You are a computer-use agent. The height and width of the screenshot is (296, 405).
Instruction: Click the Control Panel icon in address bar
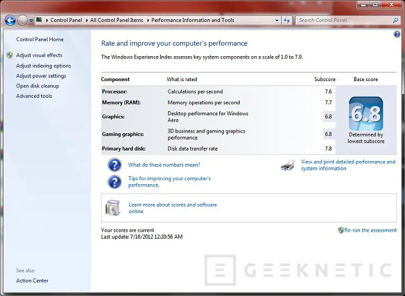click(x=39, y=20)
